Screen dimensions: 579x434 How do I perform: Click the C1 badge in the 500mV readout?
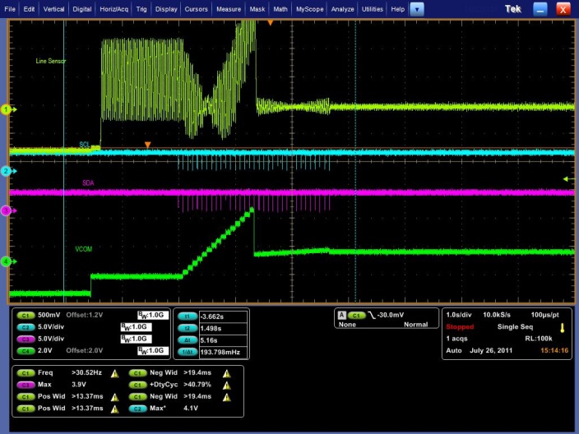pos(24,315)
